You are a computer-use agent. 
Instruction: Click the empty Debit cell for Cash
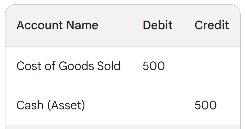click(157, 105)
